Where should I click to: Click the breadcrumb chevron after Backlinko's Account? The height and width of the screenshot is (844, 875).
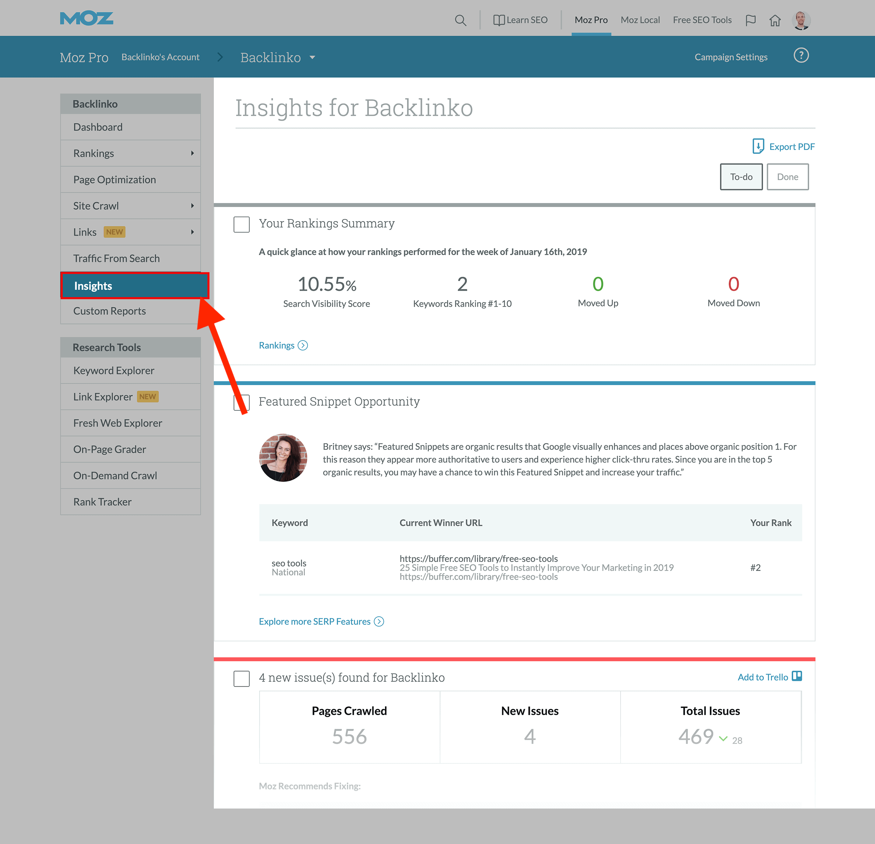click(x=220, y=57)
